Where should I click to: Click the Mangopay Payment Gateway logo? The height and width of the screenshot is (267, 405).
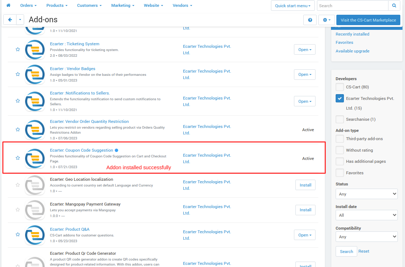point(35,210)
